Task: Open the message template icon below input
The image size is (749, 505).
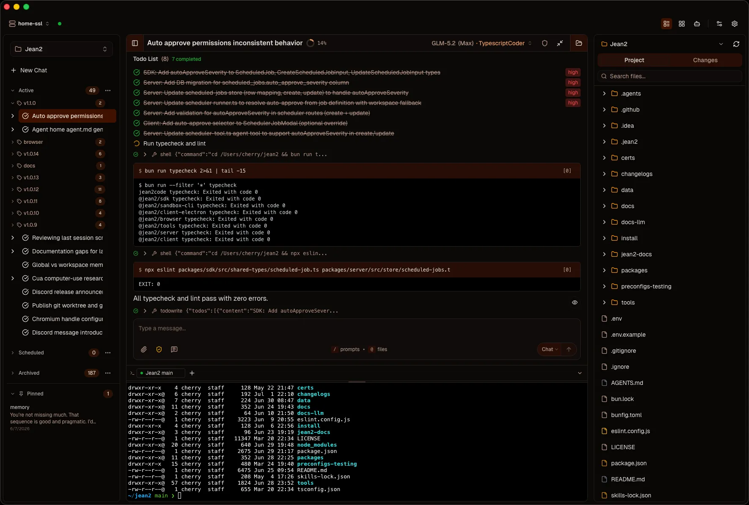Action: click(x=174, y=349)
